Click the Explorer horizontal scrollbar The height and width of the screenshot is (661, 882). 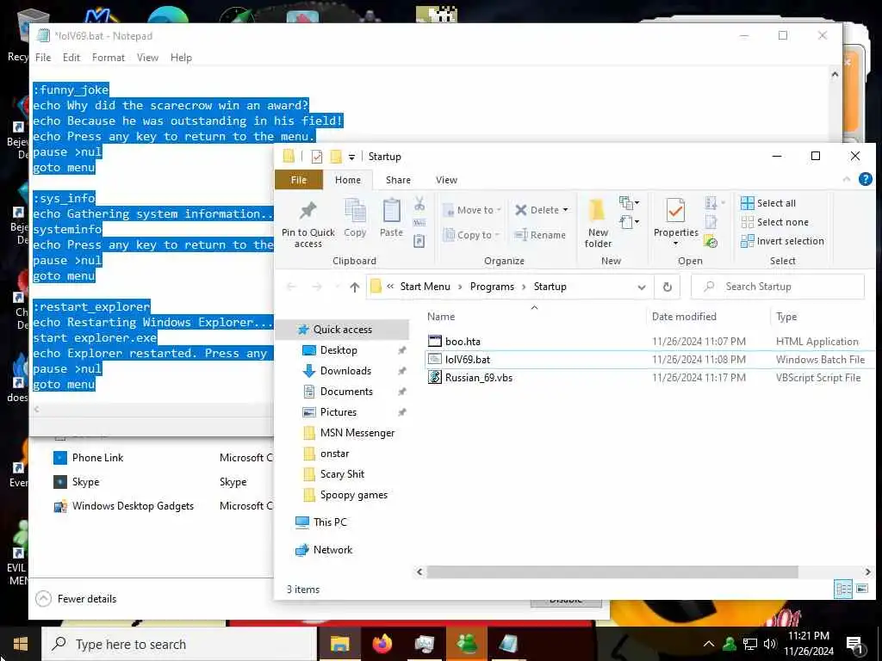pos(612,572)
